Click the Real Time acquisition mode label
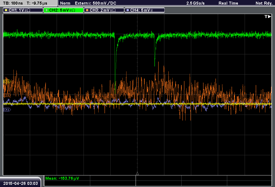275x187 pixels. [228, 3]
